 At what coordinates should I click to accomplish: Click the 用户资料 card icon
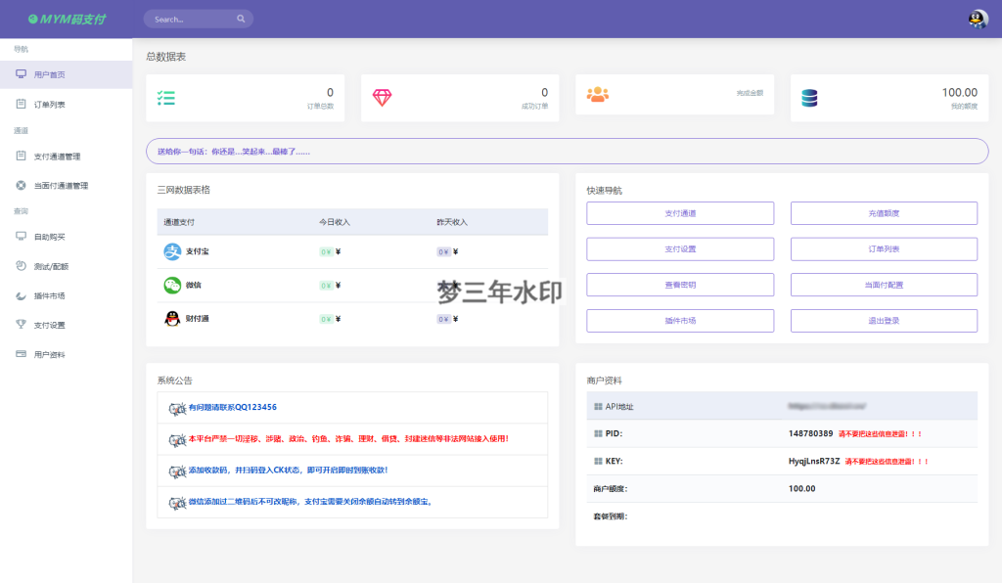22,354
